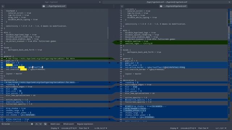Click the 'enable_swallow = true' line in the right pane
Viewport: 232px width, 130px height.
point(136,42)
